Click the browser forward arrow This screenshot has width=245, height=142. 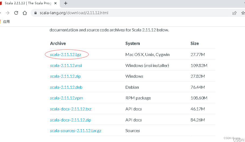click(x=8, y=13)
